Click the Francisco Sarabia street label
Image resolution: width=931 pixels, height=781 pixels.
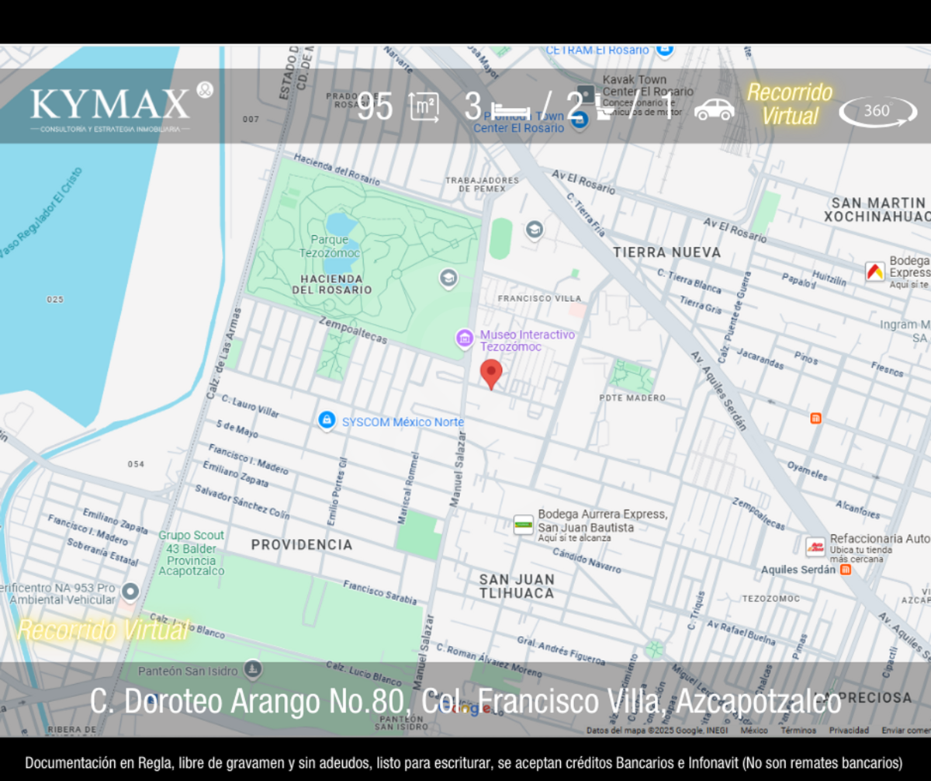(380, 592)
